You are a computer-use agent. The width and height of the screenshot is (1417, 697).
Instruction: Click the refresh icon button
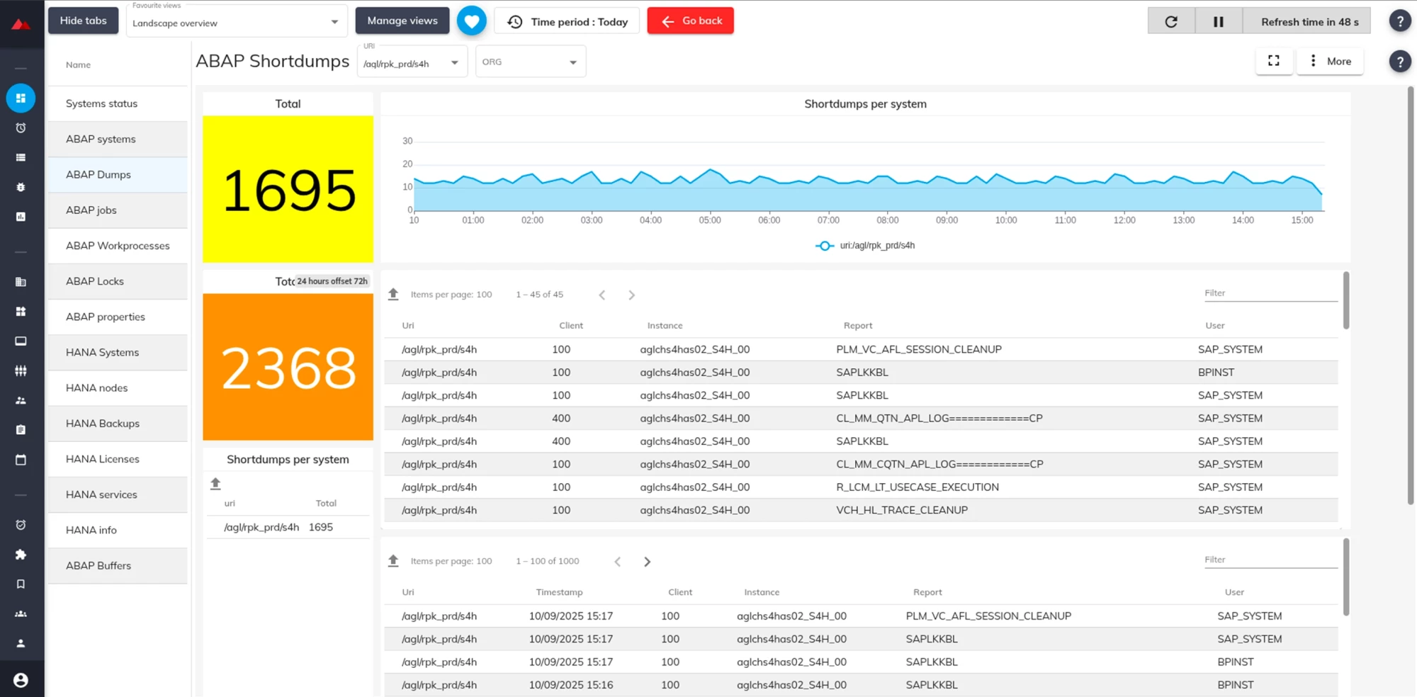click(x=1170, y=21)
